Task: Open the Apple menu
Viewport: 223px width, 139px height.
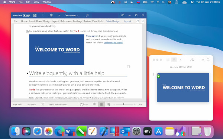Action: coord(4,2)
